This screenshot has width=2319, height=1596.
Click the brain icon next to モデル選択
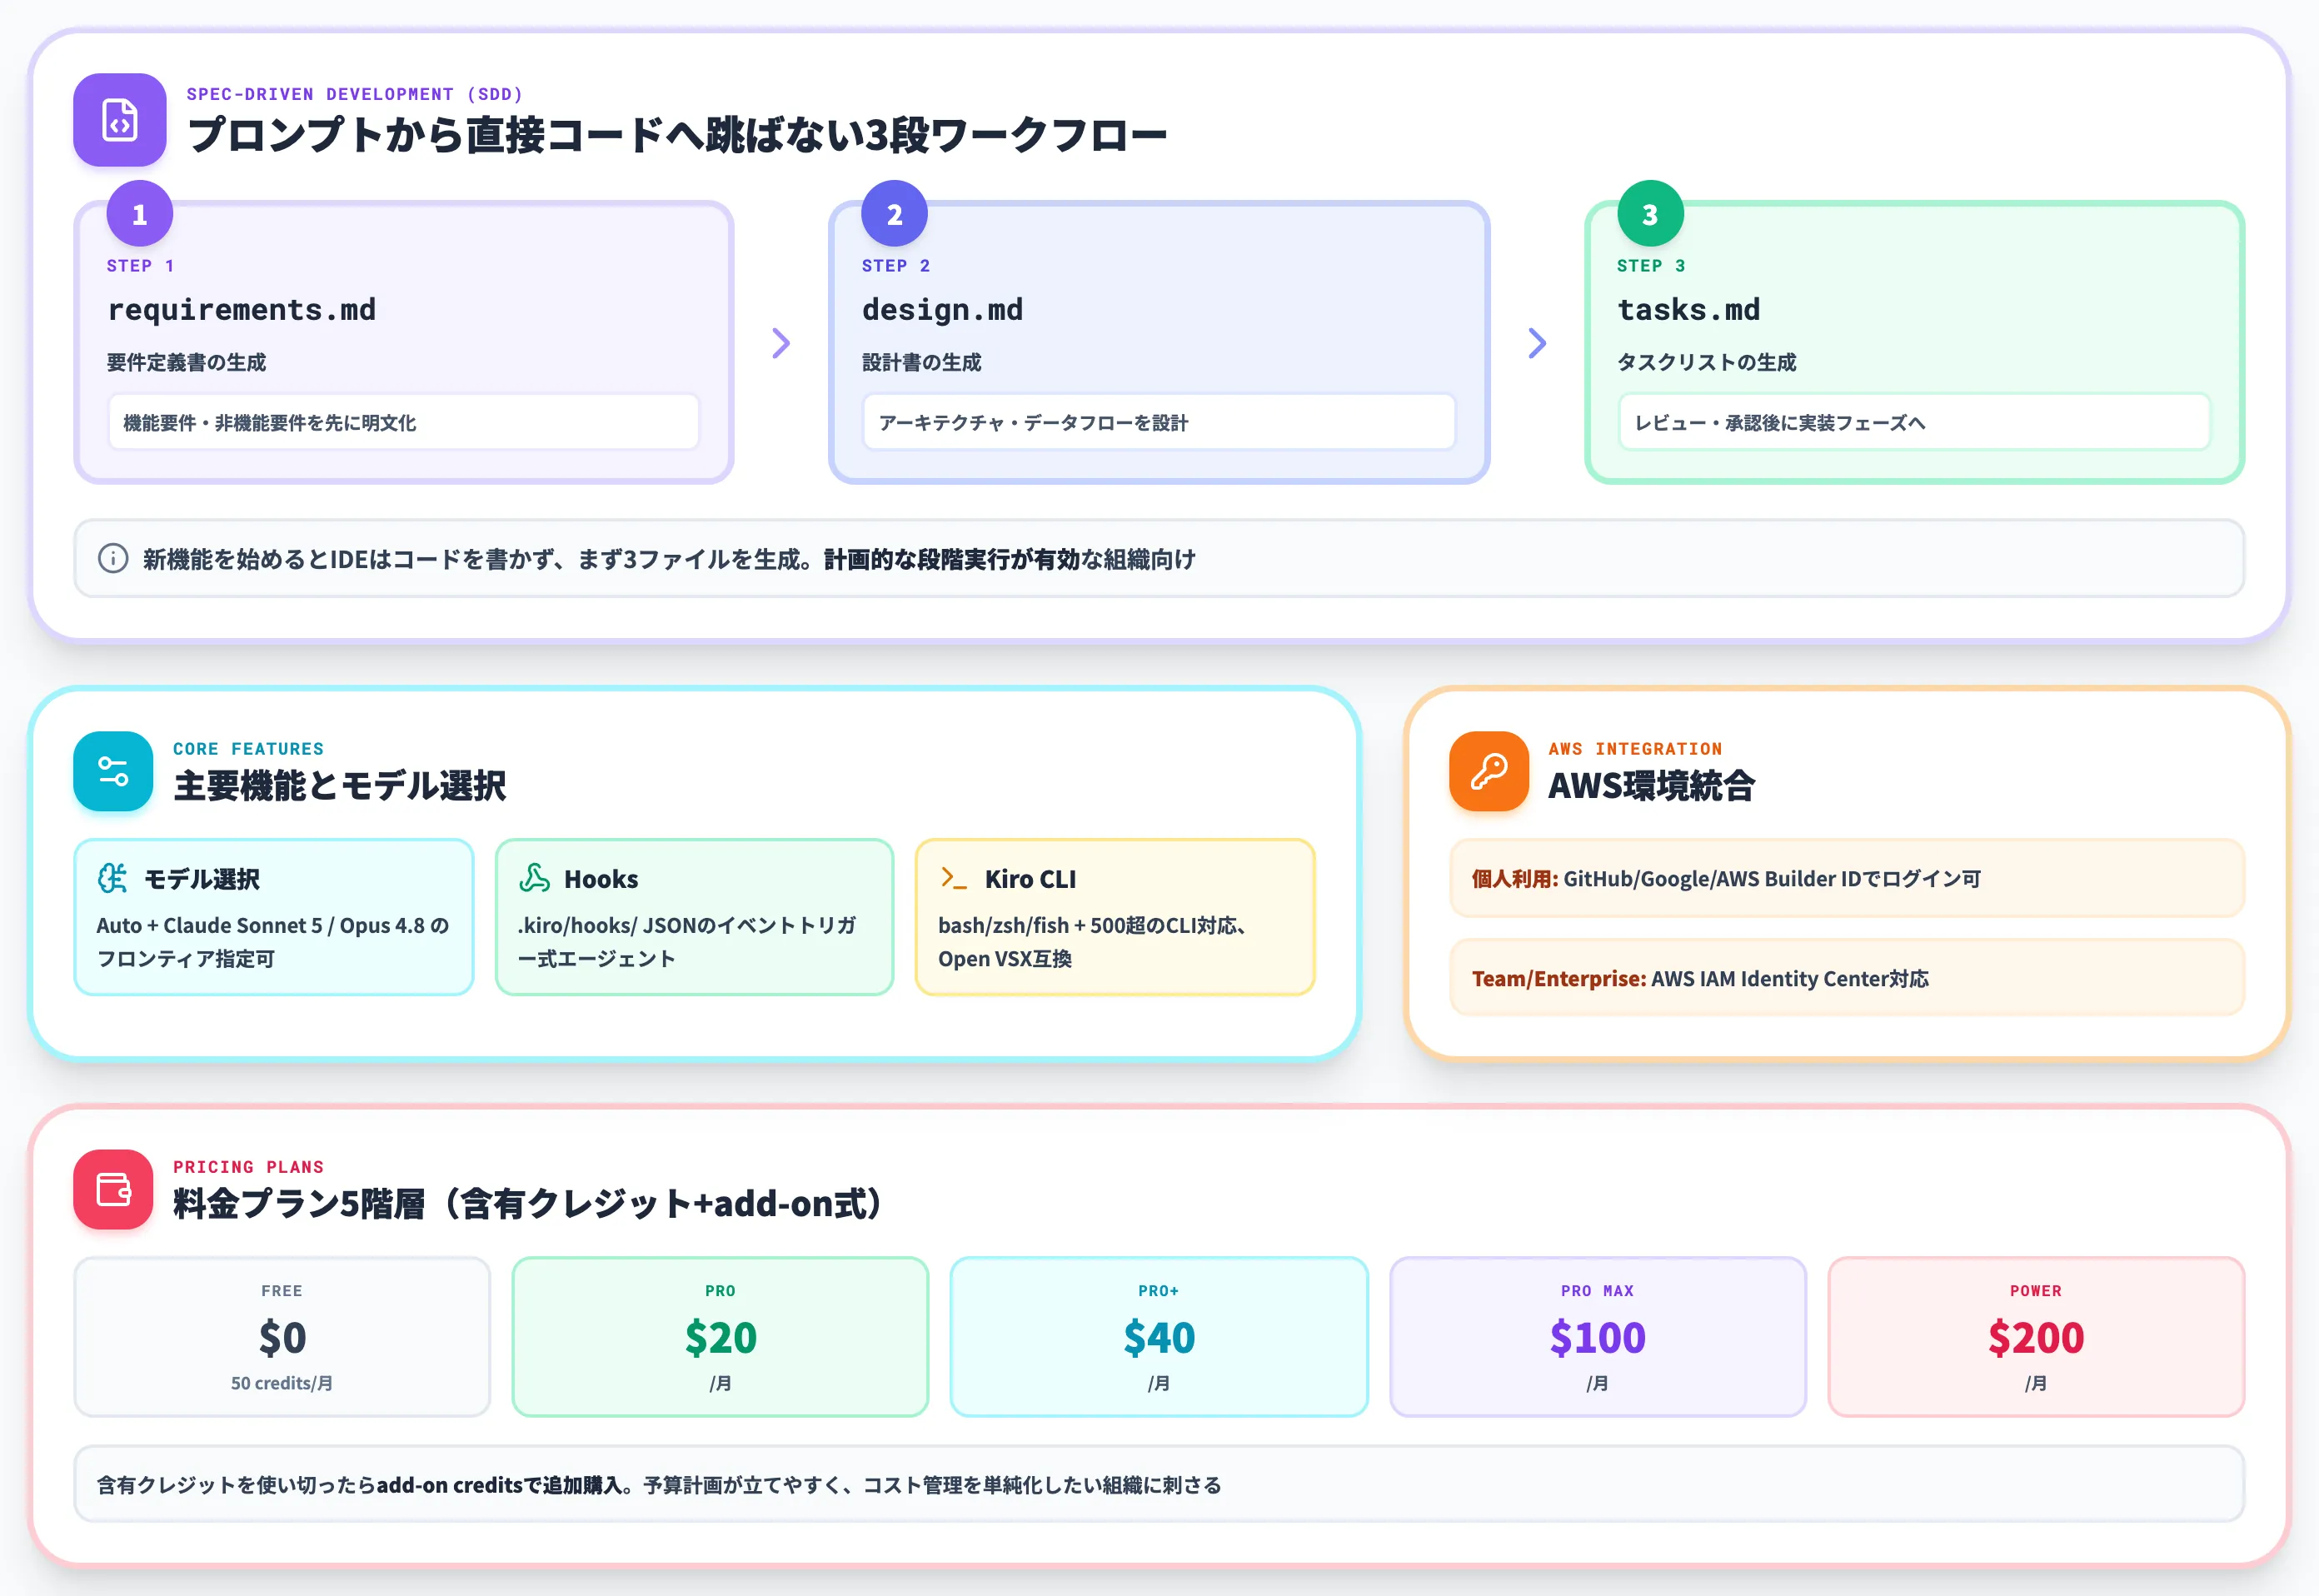coord(112,878)
